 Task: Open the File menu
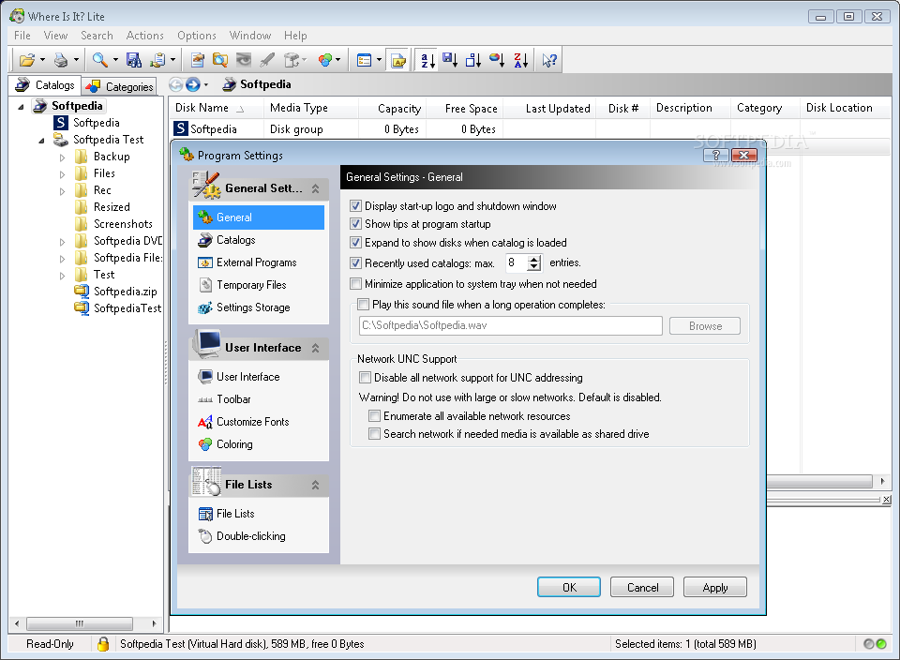point(22,36)
